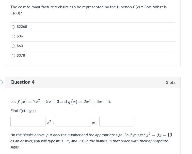Click the x + label before last blank
The height and width of the screenshot is (154, 192).
(95, 123)
